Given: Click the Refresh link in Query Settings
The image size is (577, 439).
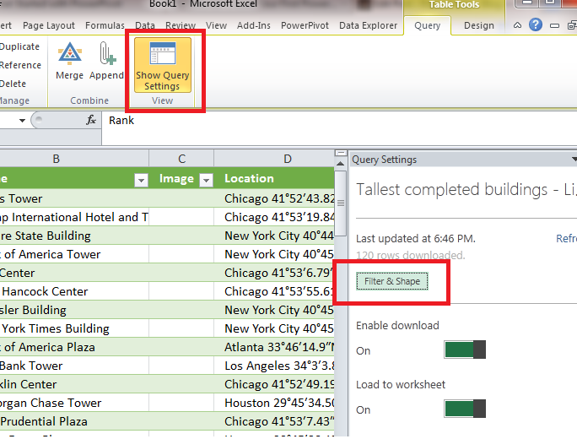Looking at the screenshot, I should (566, 238).
